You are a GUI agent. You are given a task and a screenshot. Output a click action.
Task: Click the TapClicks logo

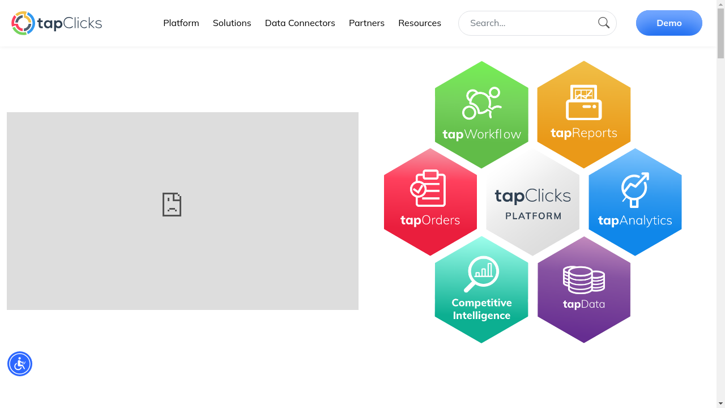tap(56, 23)
